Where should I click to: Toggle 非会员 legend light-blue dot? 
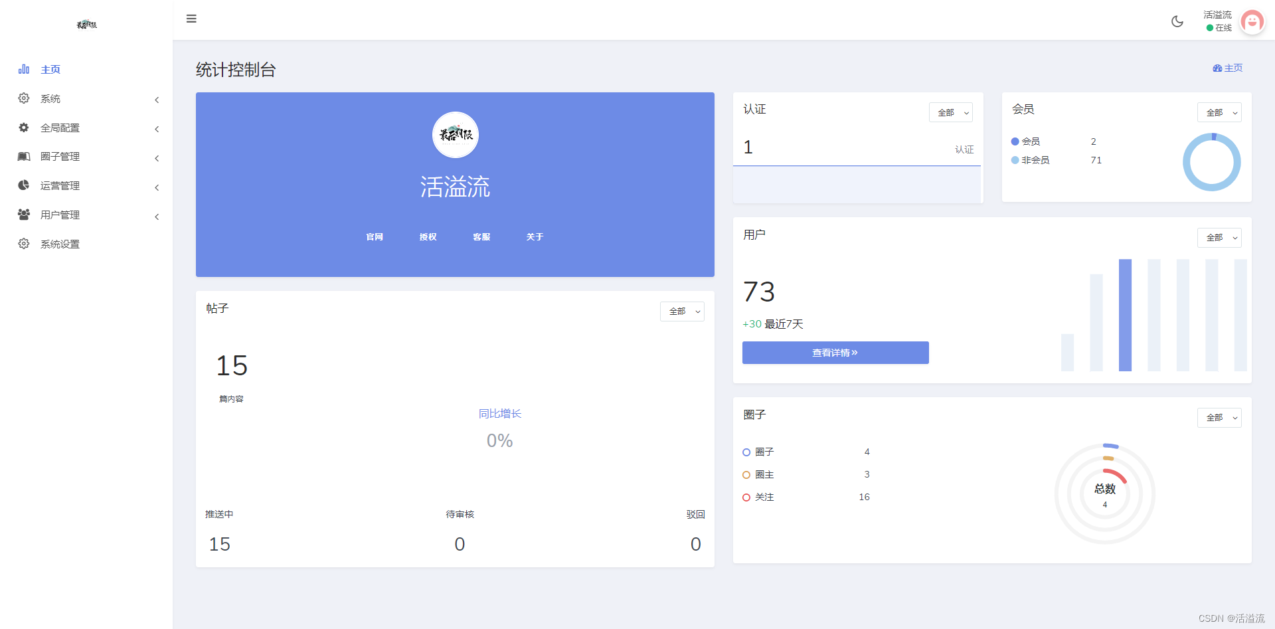pos(1015,160)
